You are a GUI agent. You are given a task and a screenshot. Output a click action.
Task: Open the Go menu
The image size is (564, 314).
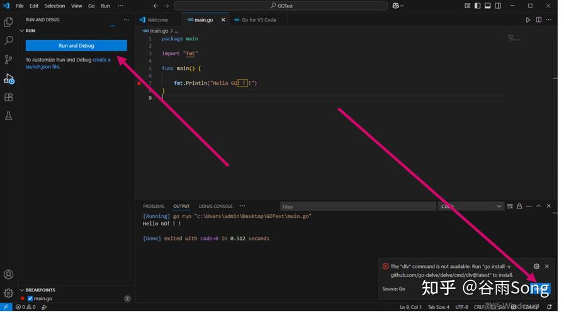[x=91, y=6]
